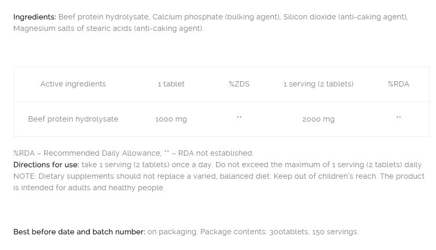Click the "%ZDS" column header
Screen dimensions: 436x250
click(239, 84)
